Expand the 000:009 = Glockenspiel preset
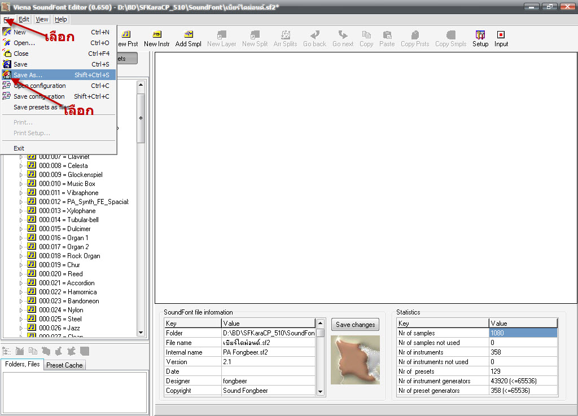 click(x=21, y=175)
